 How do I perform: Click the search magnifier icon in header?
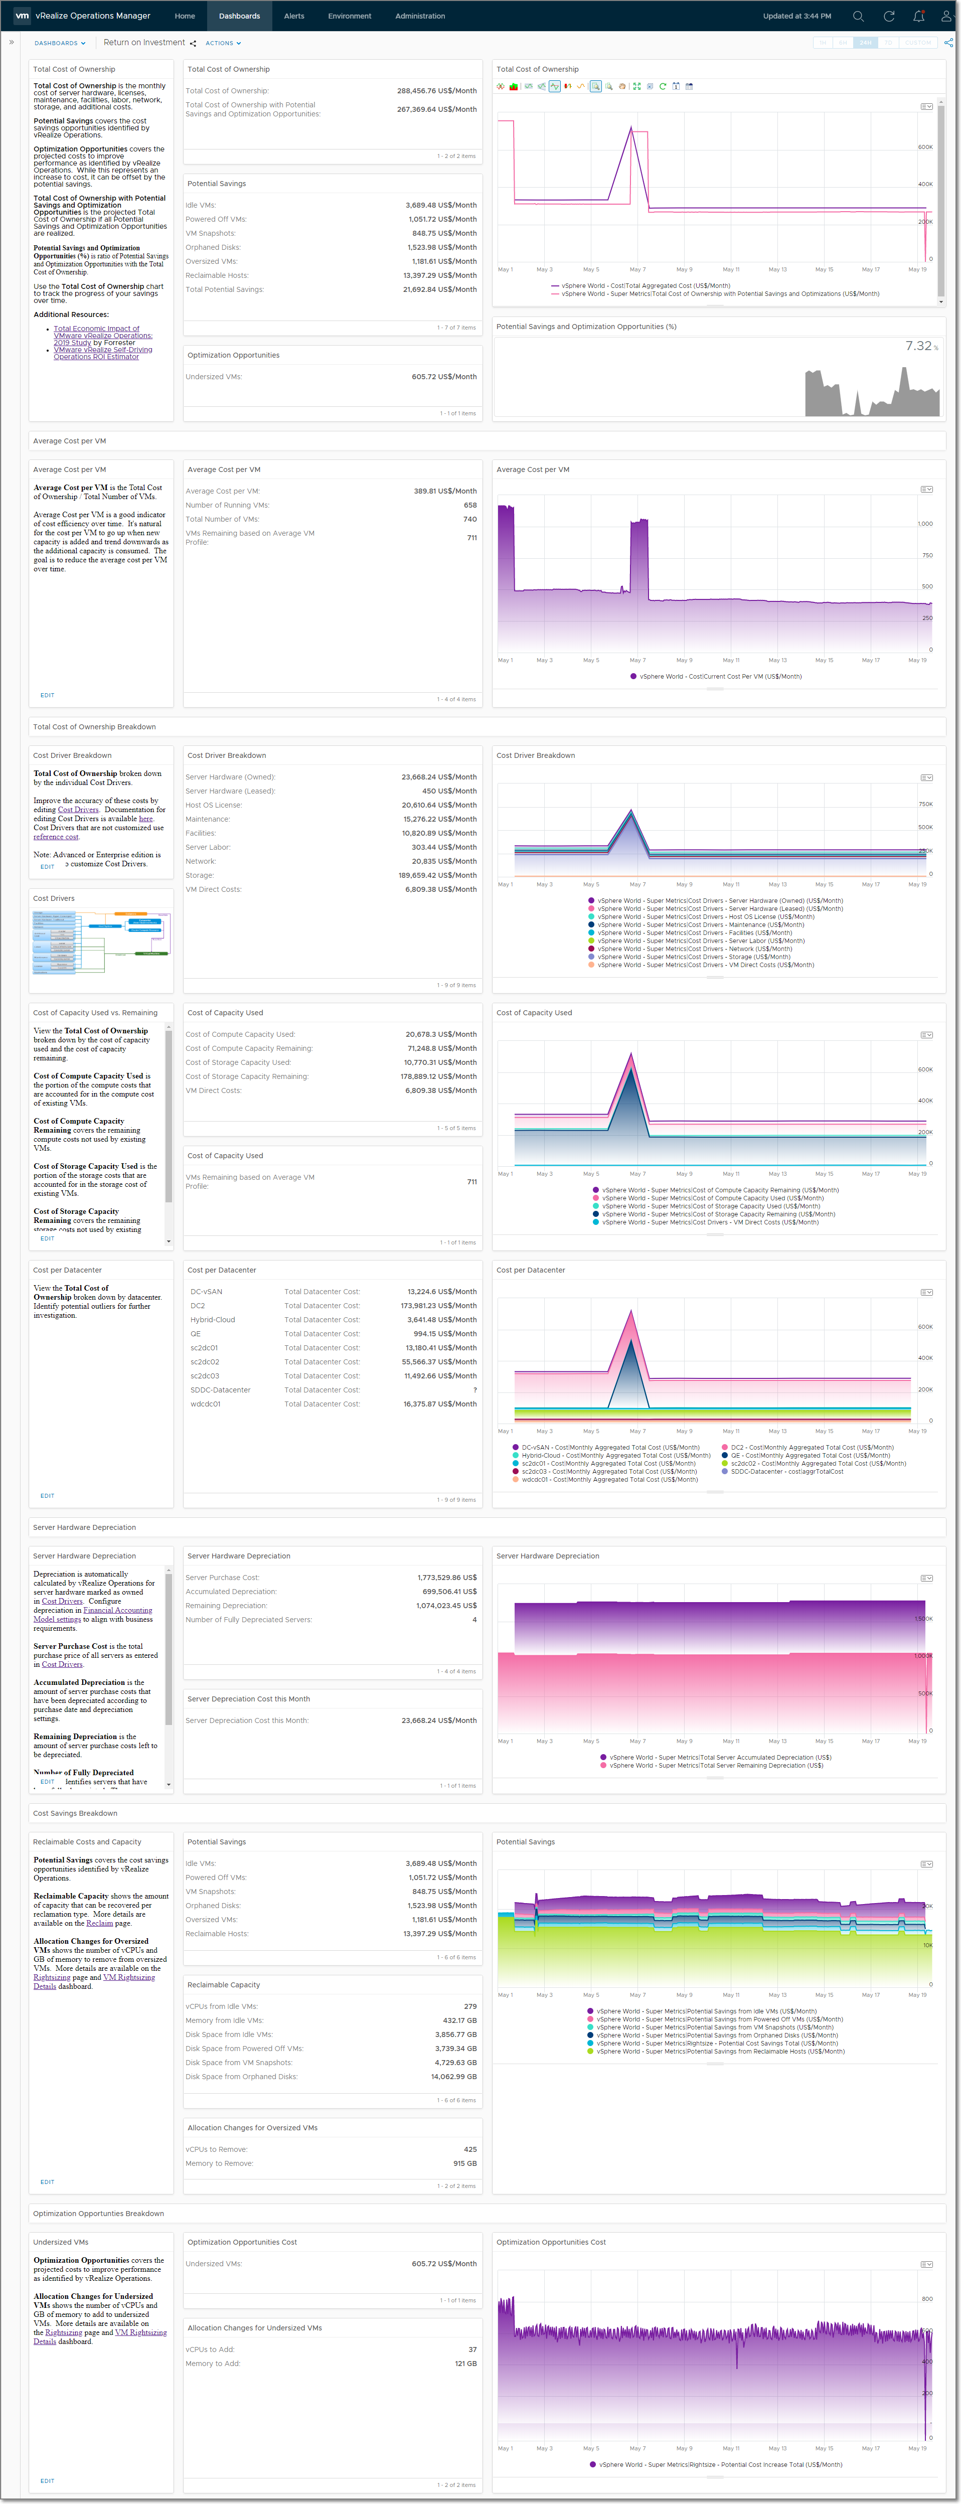(858, 16)
